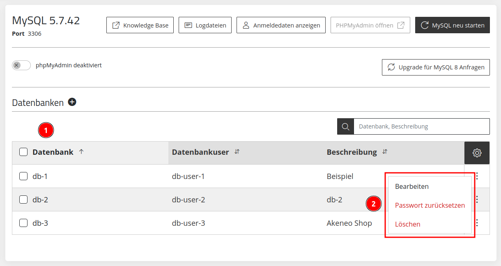
Task: Sort by Datenbank column arrow
Action: 81,152
